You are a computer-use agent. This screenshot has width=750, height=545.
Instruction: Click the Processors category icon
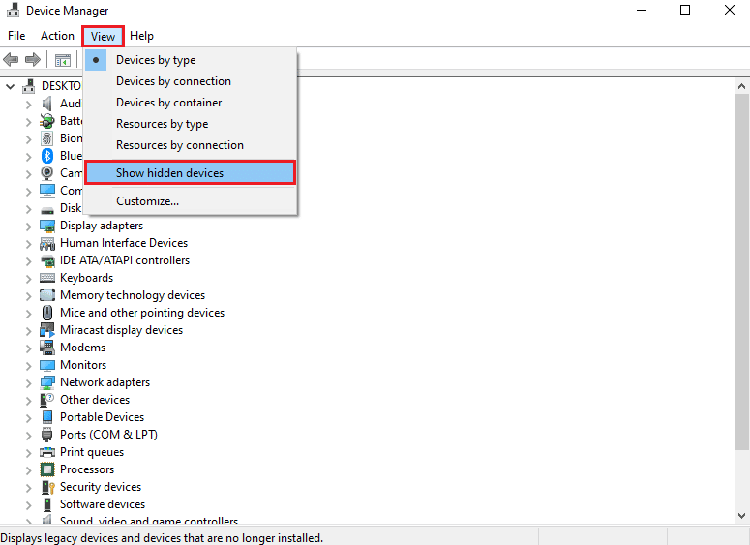click(47, 469)
